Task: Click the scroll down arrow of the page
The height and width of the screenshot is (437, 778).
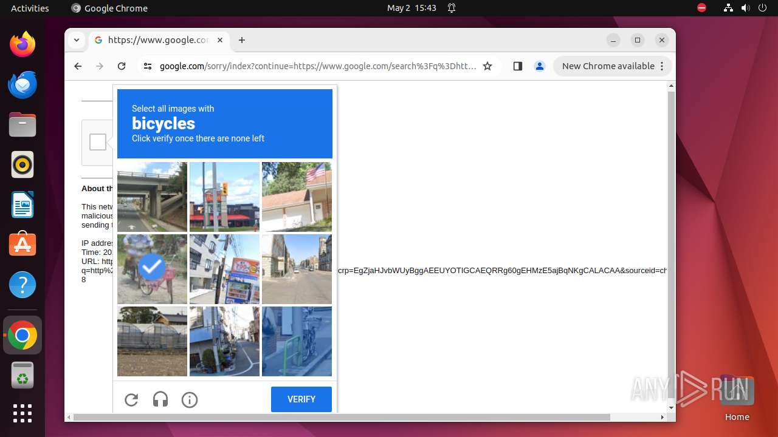Action: tap(671, 408)
